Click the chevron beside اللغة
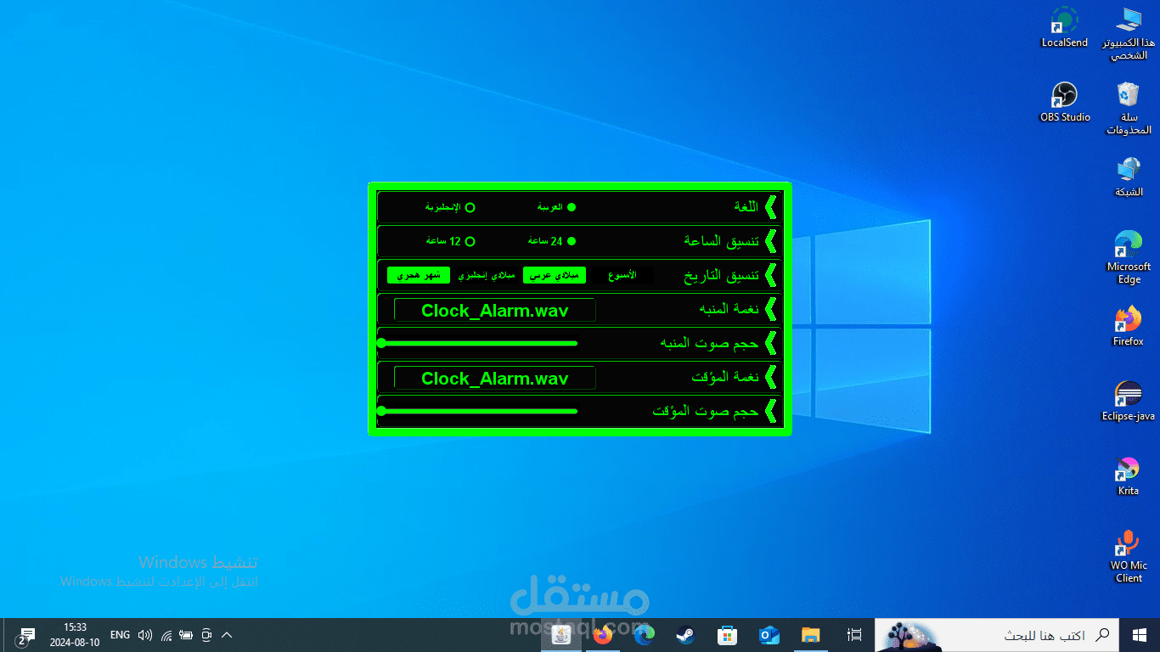This screenshot has height=652, width=1160. [x=770, y=207]
